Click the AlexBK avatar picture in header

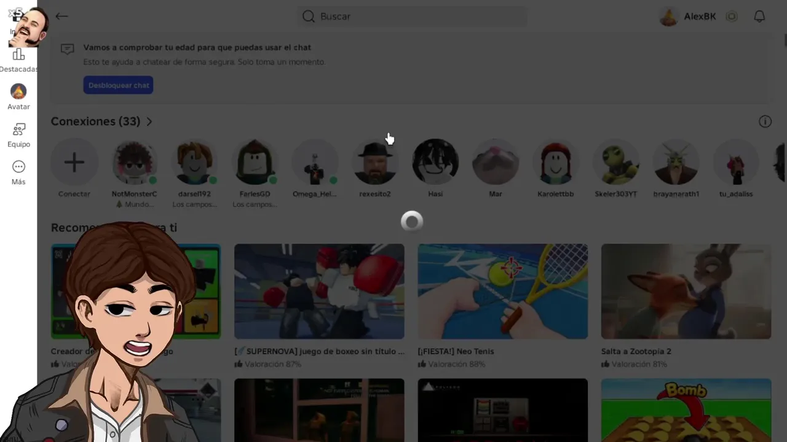coord(668,17)
